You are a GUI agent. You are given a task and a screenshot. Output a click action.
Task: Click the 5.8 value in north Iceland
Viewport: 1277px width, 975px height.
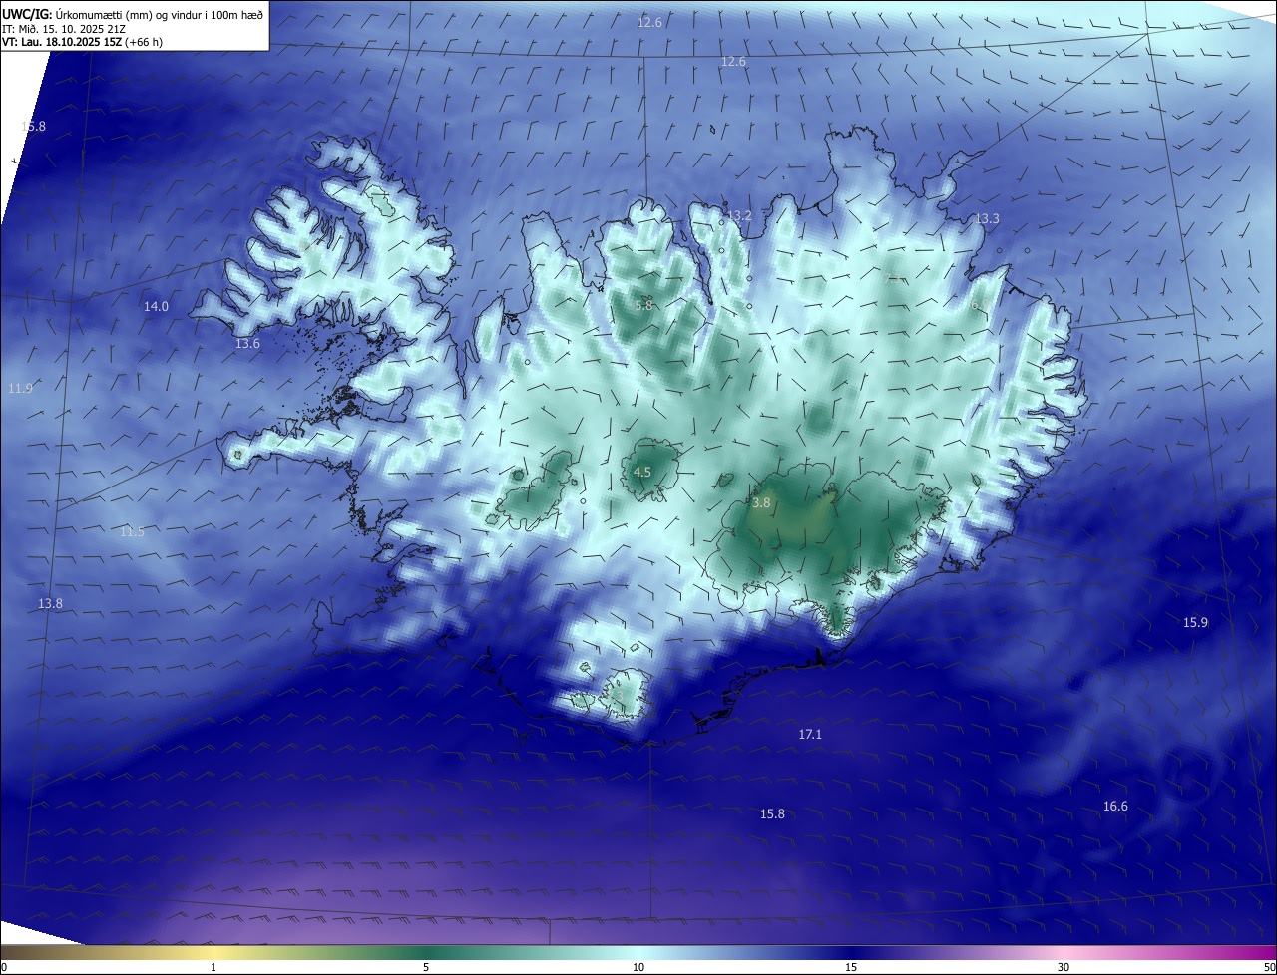click(643, 305)
